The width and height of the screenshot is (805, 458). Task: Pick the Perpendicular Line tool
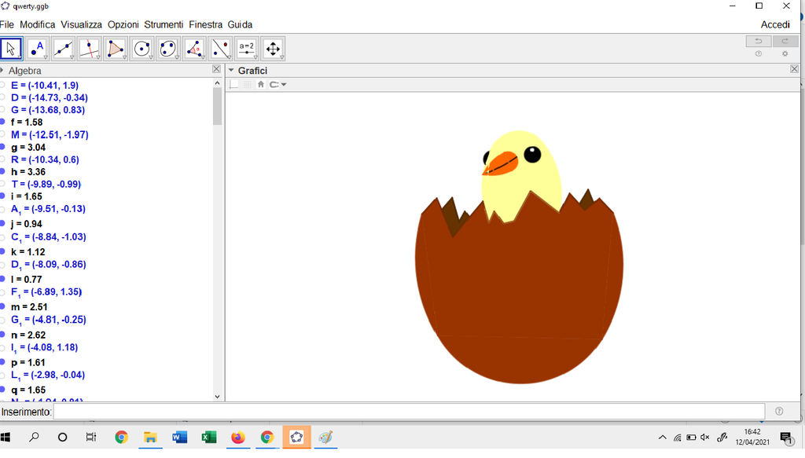coord(90,49)
